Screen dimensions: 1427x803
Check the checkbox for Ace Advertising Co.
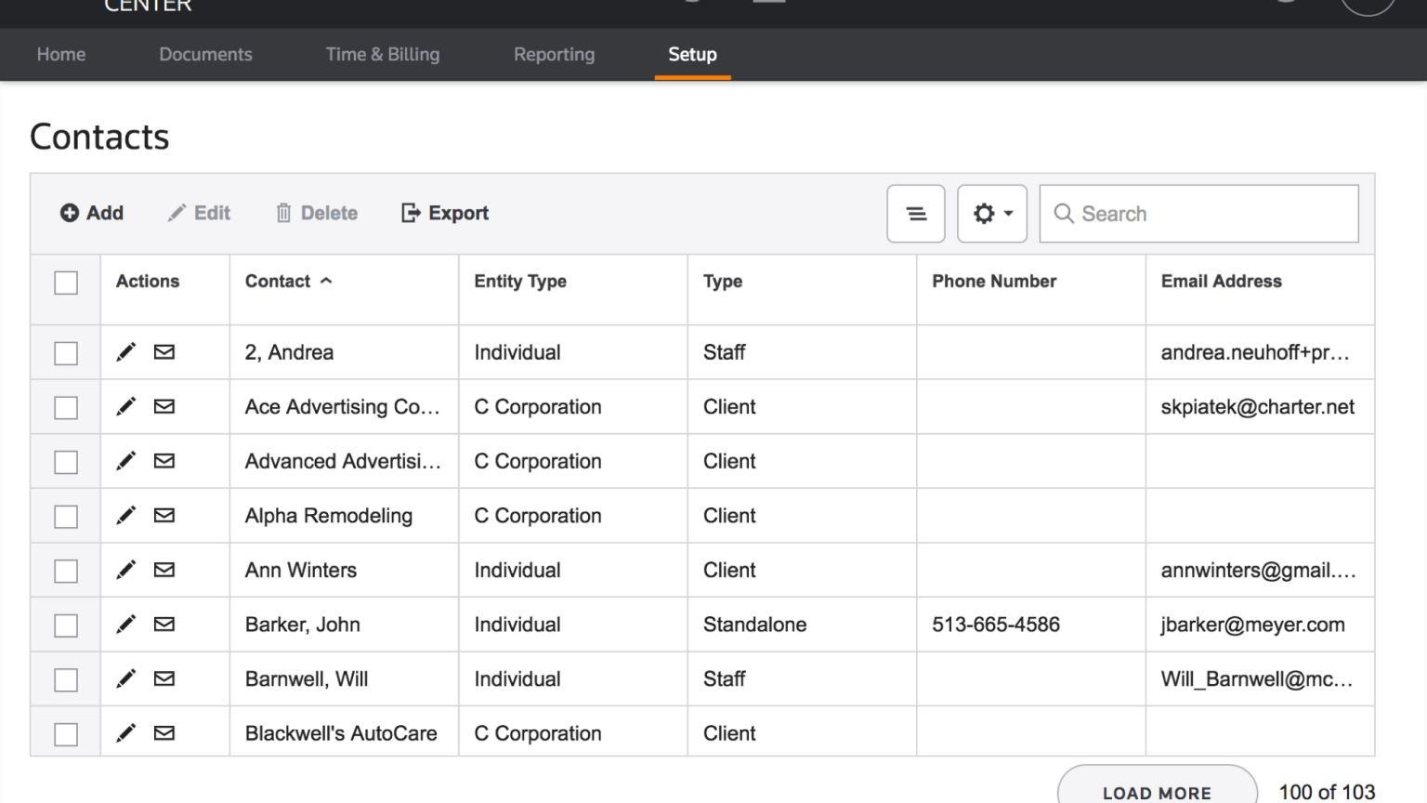[x=65, y=407]
